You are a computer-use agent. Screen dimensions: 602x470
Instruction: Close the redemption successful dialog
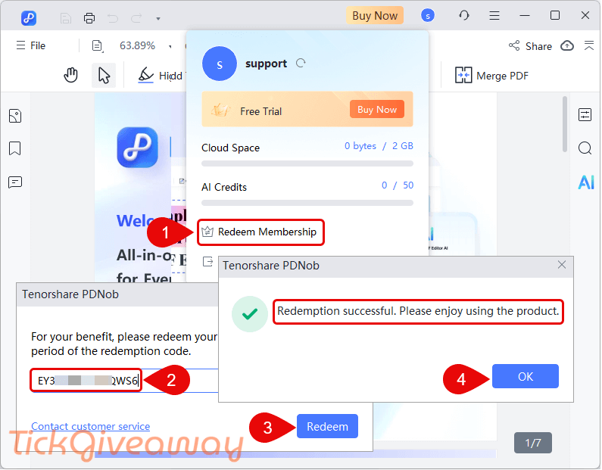coord(562,265)
